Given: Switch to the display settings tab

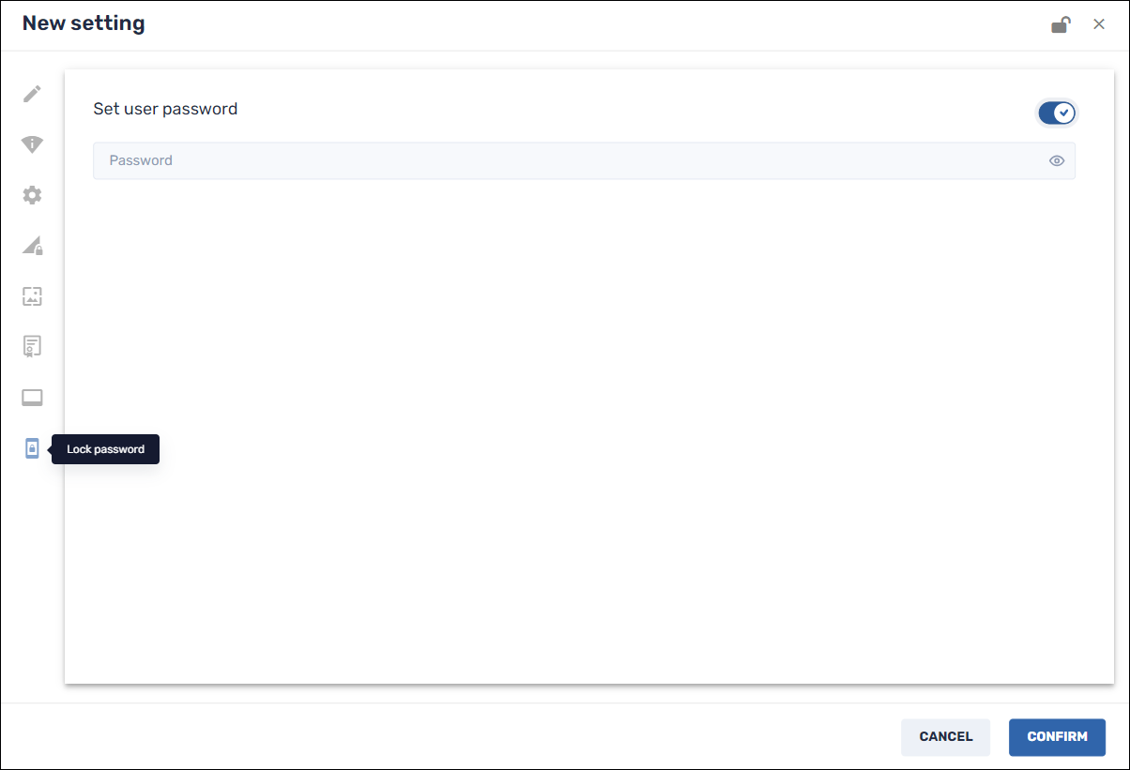Looking at the screenshot, I should [x=32, y=397].
